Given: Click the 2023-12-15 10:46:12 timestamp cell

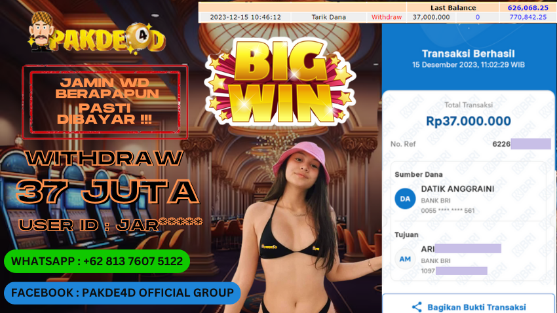Looking at the screenshot, I should tap(245, 17).
